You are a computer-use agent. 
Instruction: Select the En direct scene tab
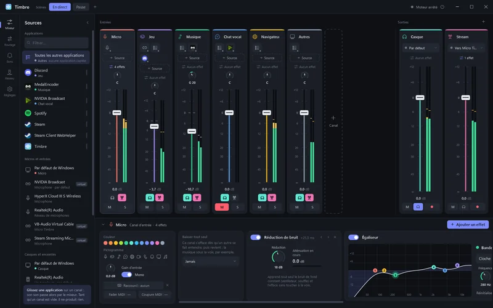[x=60, y=7]
